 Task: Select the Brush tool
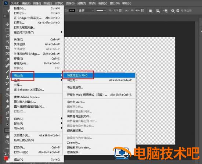coord(7,71)
